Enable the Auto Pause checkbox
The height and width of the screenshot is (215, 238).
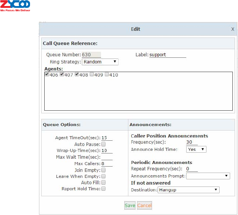tap(104, 144)
